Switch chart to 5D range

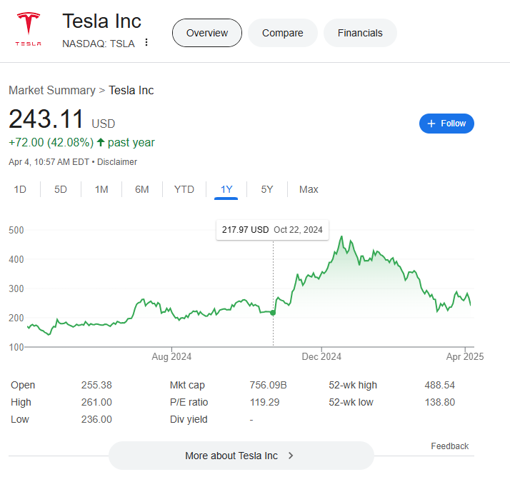tap(61, 189)
